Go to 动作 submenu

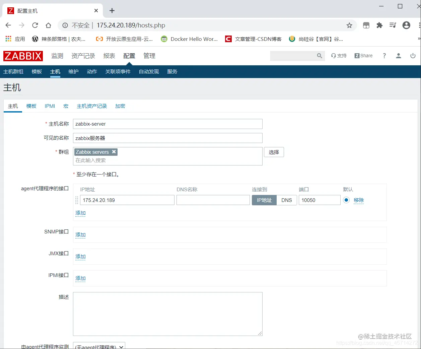point(92,71)
